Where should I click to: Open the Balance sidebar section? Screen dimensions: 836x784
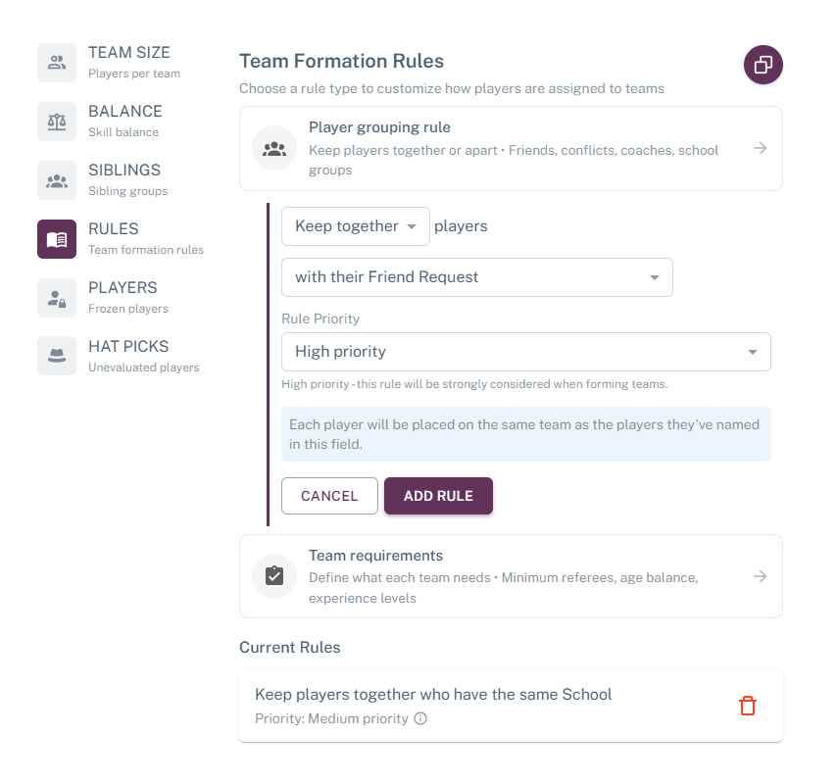pos(124,121)
